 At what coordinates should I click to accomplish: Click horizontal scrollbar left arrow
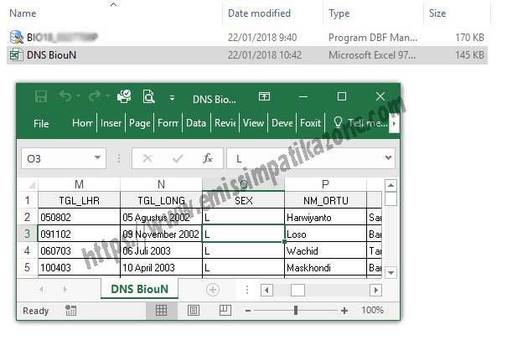point(266,290)
